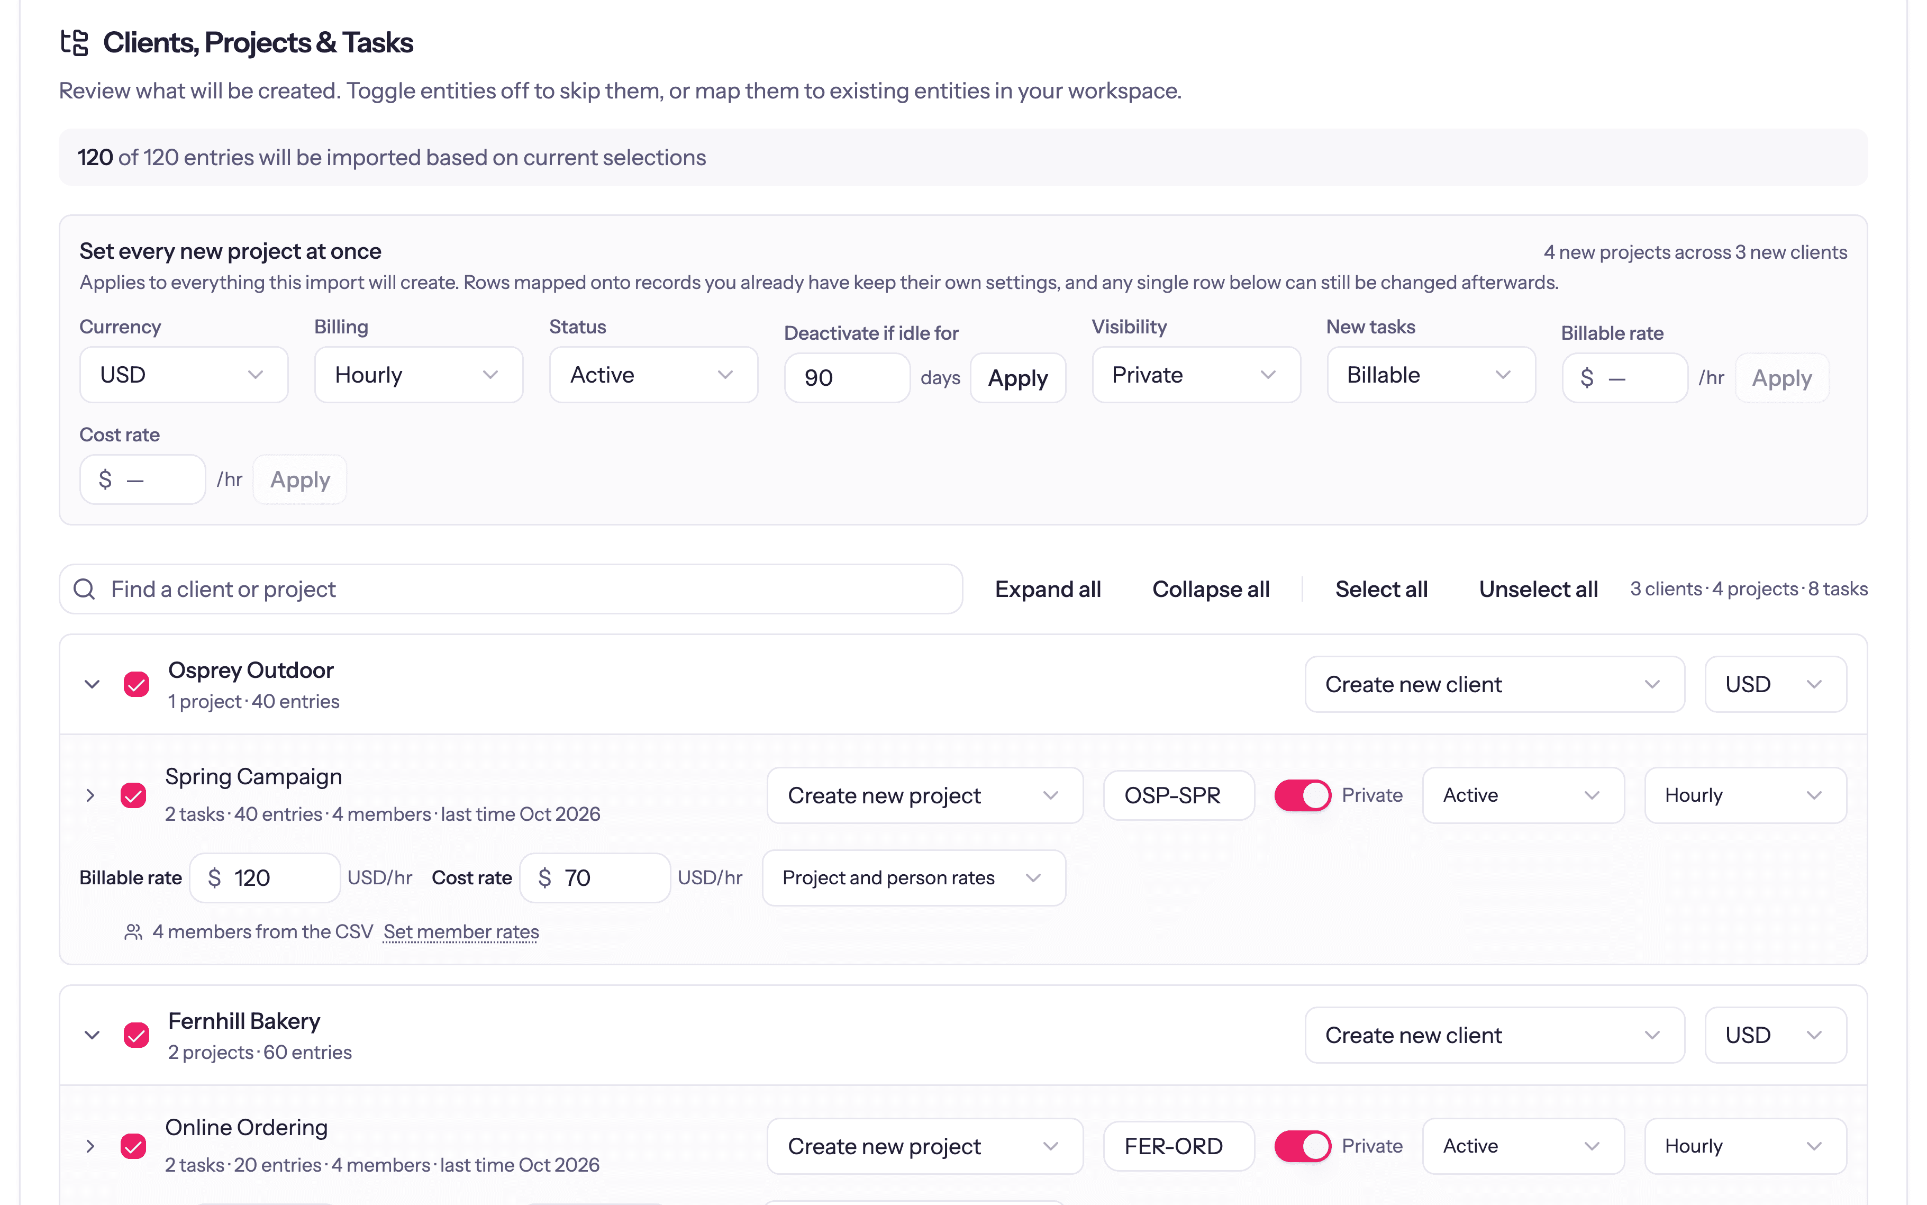Screen dimensions: 1927x1205
Task: Open Spring Campaign Active status dropdown
Action: tap(1523, 795)
